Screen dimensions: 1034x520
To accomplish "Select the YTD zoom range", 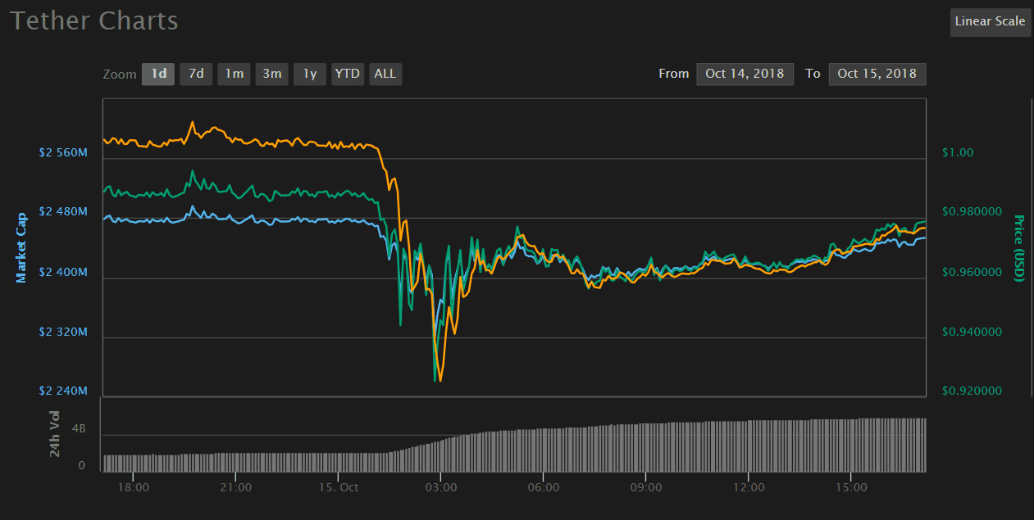I will 348,74.
